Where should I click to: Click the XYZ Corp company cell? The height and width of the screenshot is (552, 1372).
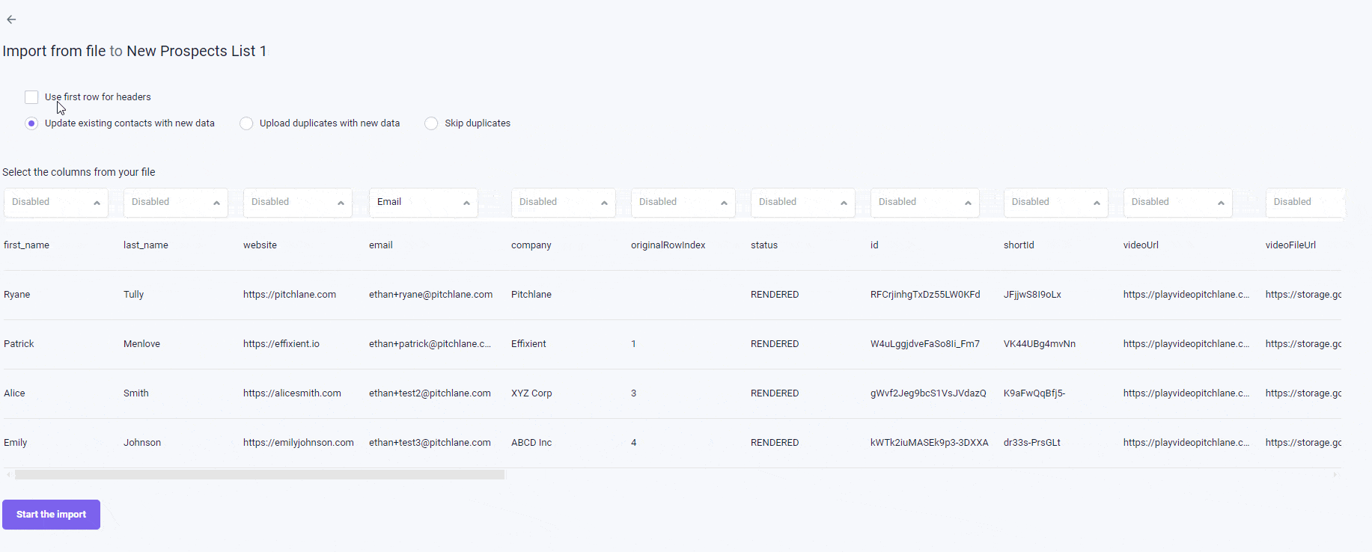click(531, 393)
